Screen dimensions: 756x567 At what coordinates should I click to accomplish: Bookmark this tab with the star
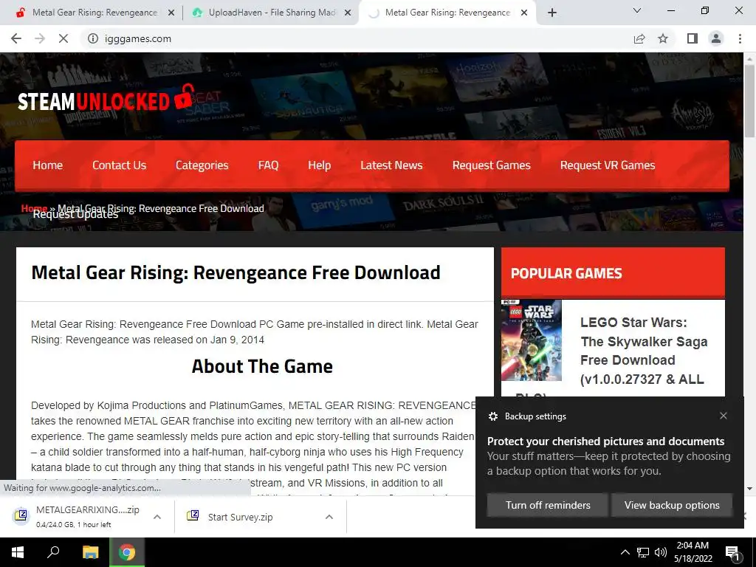click(x=663, y=38)
